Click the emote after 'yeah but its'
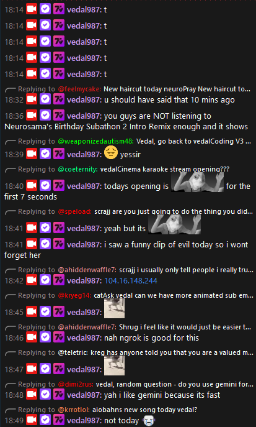This screenshot has width=256, height=427. tap(175, 224)
